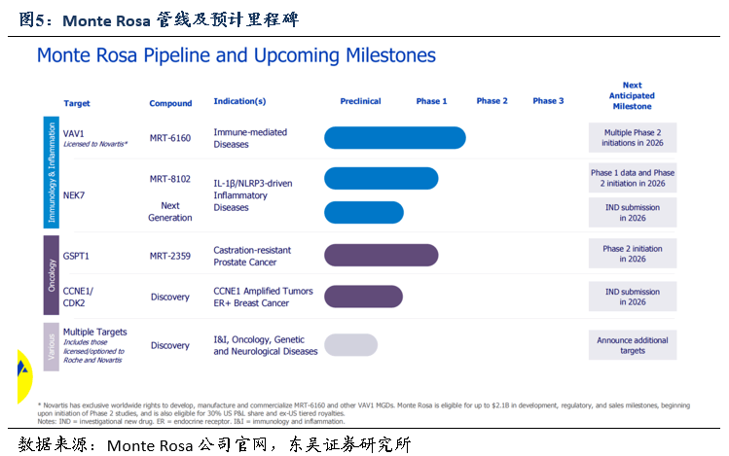
Task: Click the MRT-6160 blue progress bar
Action: click(x=394, y=138)
